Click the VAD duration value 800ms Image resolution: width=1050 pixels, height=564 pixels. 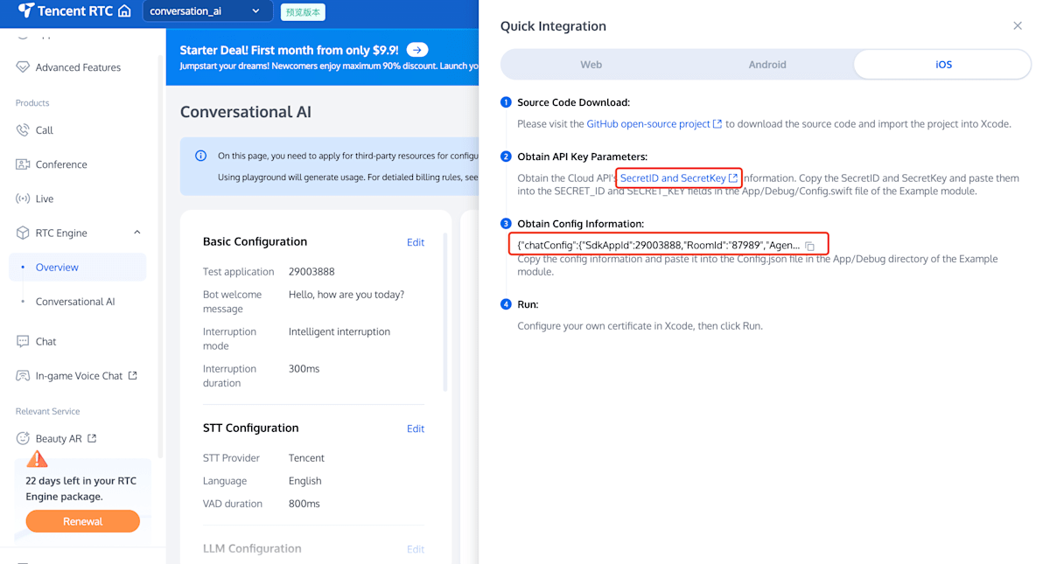click(304, 504)
